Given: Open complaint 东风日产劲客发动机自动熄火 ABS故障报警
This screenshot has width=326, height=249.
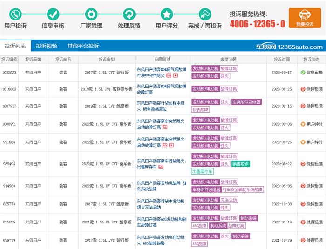Looking at the screenshot, I should [161, 240].
